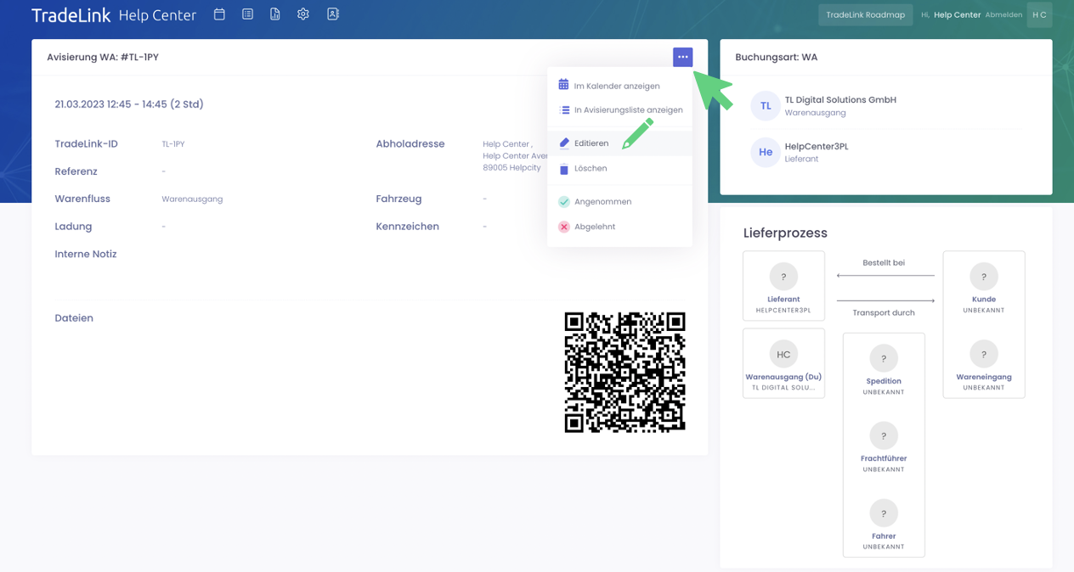Click the TradeLink logo
Viewport: 1074px width, 572px height.
click(x=71, y=15)
